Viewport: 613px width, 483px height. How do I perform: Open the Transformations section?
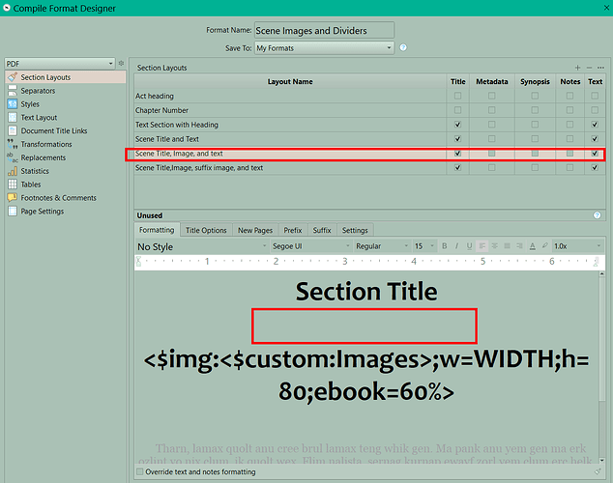point(45,144)
